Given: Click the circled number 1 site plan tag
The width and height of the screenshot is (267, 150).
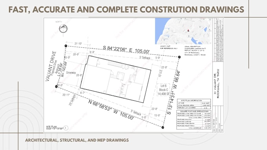Looking at the screenshot, I should coord(66,128).
